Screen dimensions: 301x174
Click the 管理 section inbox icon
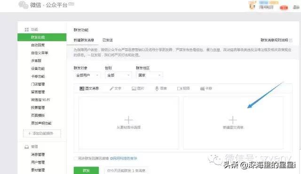tap(26, 147)
